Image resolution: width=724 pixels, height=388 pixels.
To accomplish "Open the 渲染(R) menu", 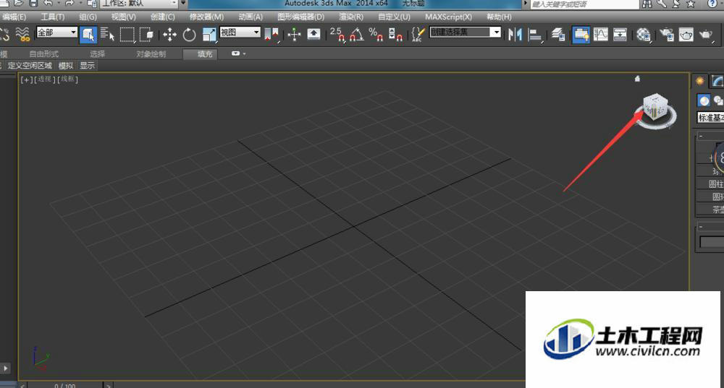I will coord(351,17).
